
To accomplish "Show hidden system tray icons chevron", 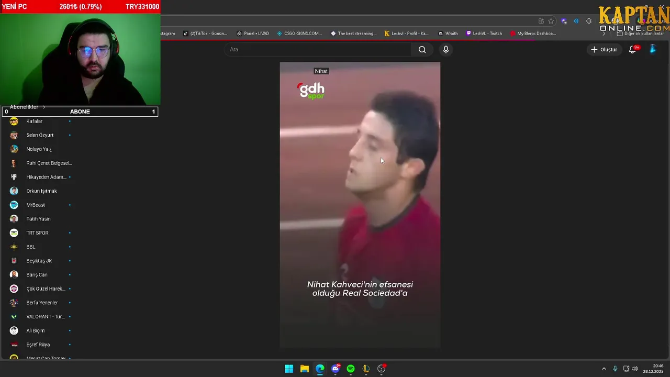I will click(x=604, y=369).
